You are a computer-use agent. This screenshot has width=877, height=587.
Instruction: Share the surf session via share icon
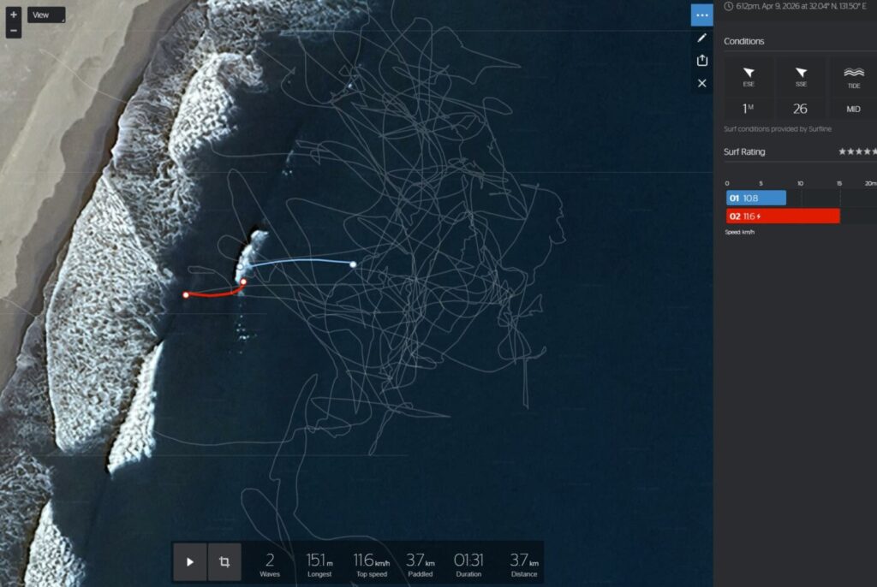(x=702, y=60)
